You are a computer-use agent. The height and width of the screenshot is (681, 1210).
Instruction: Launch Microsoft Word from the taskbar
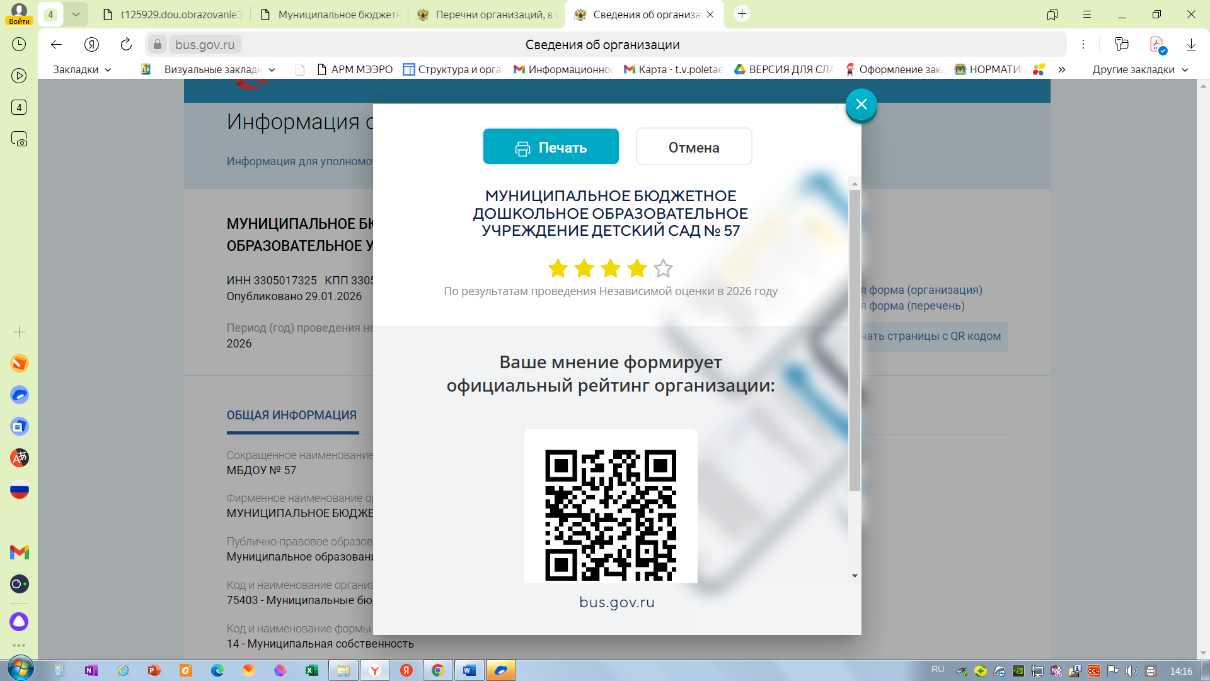470,670
